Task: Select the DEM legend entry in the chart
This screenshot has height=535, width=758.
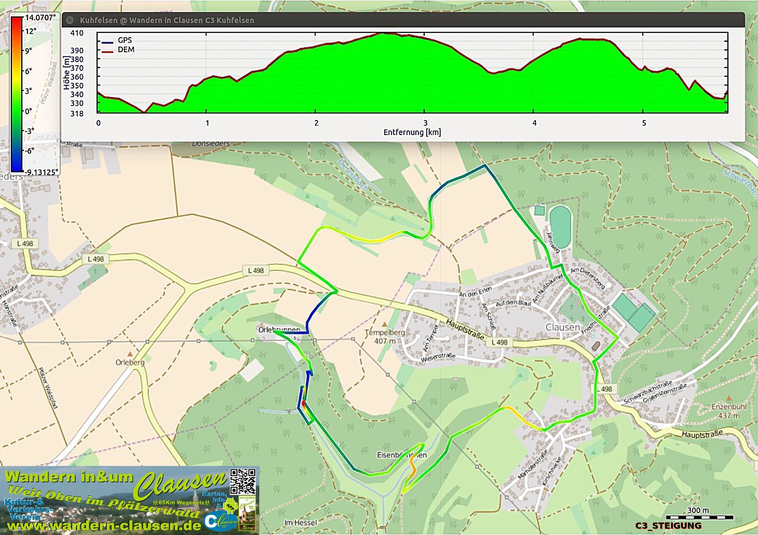Action: (x=118, y=50)
